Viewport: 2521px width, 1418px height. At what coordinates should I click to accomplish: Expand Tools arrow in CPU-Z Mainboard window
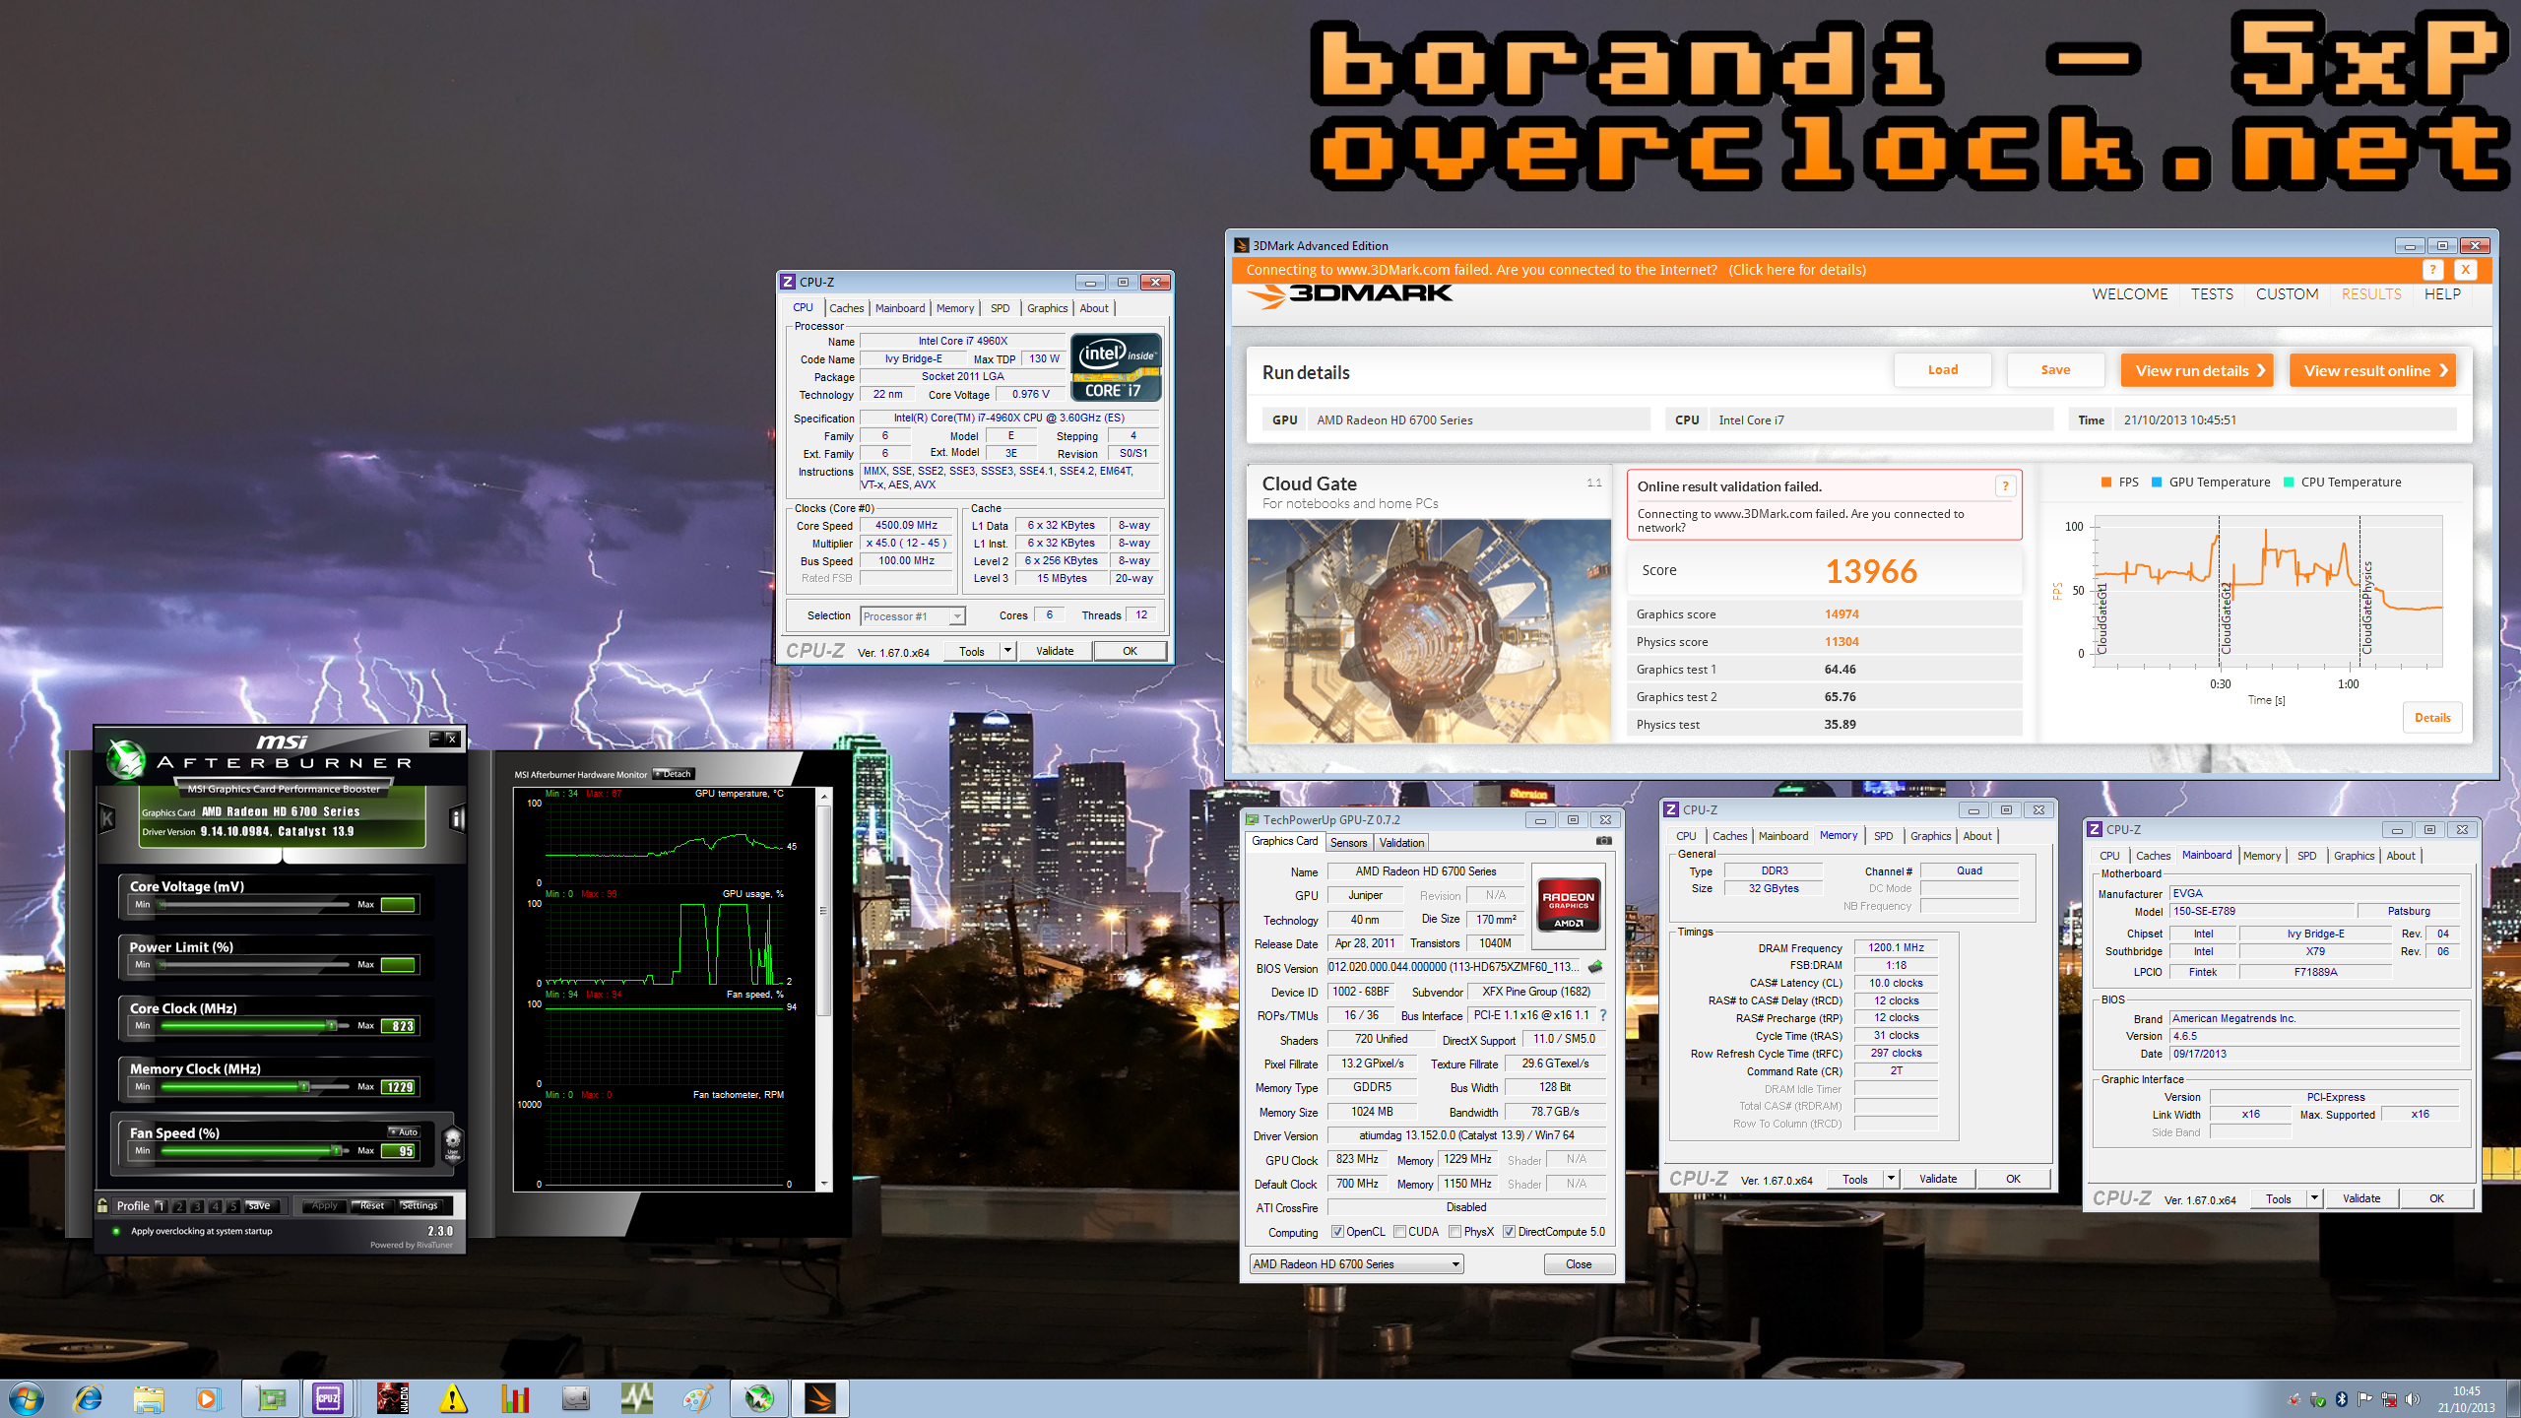tap(2314, 1198)
